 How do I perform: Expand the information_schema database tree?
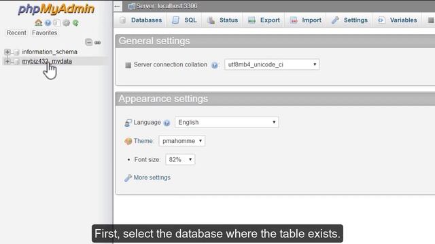click(7, 52)
